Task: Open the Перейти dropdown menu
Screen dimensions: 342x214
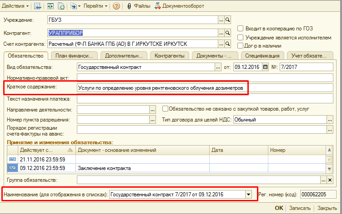Action: point(96,6)
